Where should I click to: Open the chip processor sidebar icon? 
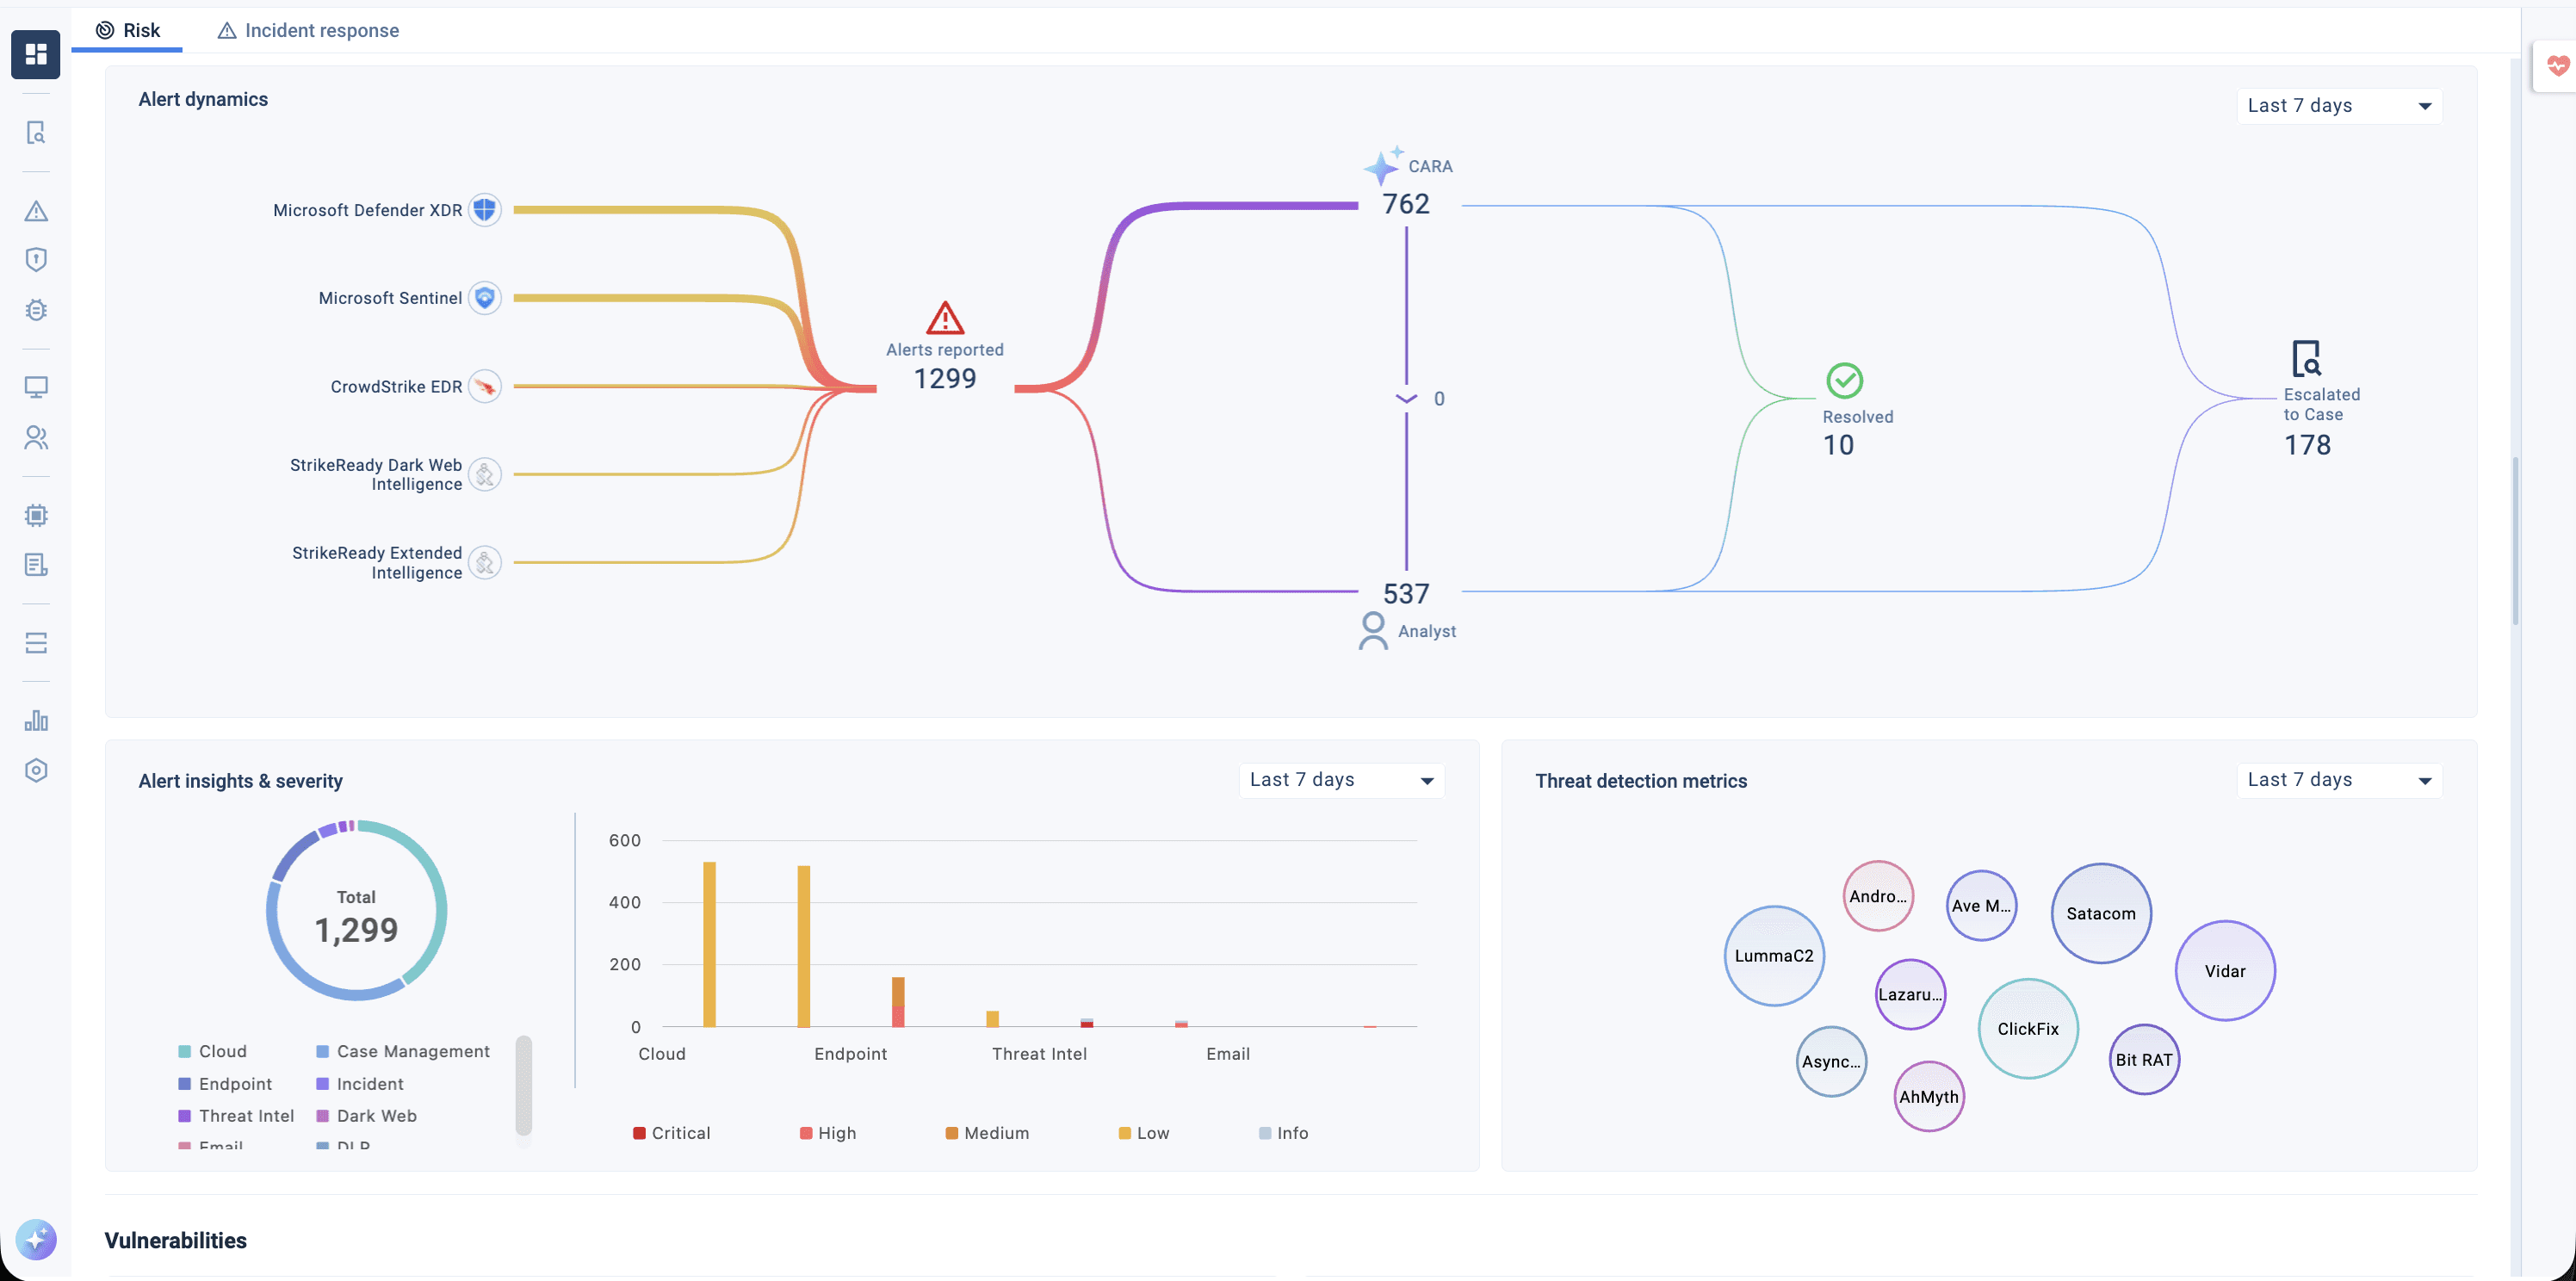[36, 515]
